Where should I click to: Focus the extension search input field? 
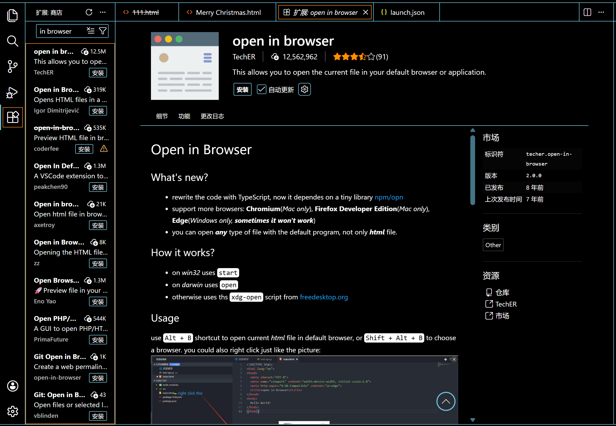[61, 31]
